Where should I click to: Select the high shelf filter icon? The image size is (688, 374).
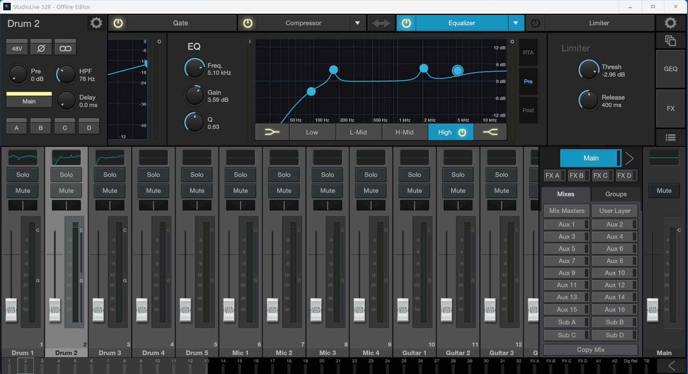pos(490,132)
